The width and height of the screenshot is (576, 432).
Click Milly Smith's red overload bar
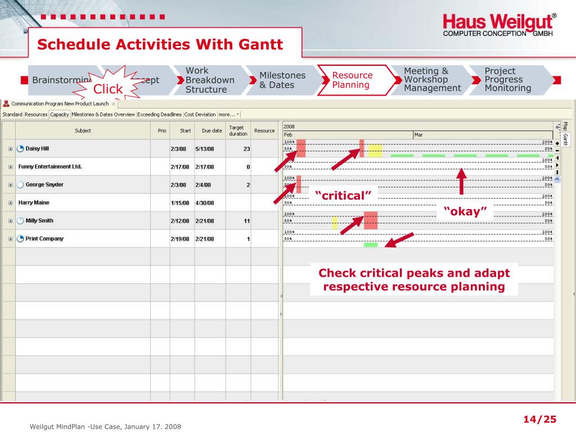(x=371, y=220)
